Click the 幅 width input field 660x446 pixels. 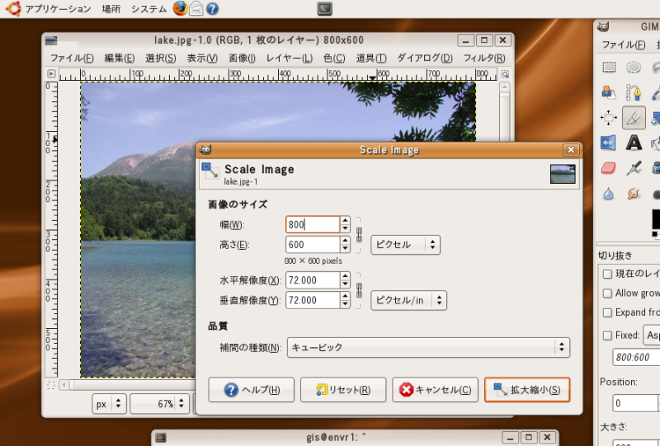(x=312, y=224)
